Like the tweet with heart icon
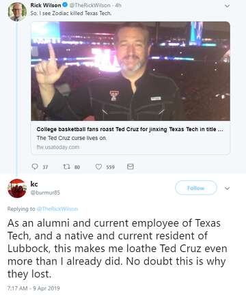This screenshot has height=297, width=246. tap(98, 167)
